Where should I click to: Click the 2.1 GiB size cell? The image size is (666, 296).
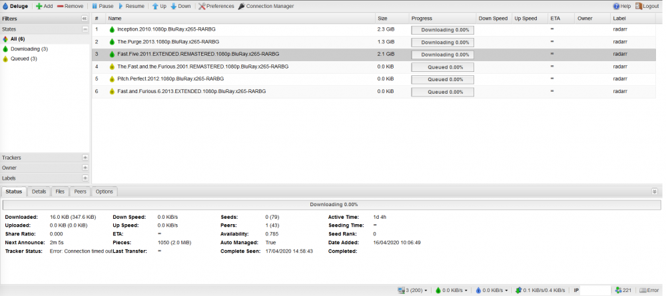(x=386, y=55)
